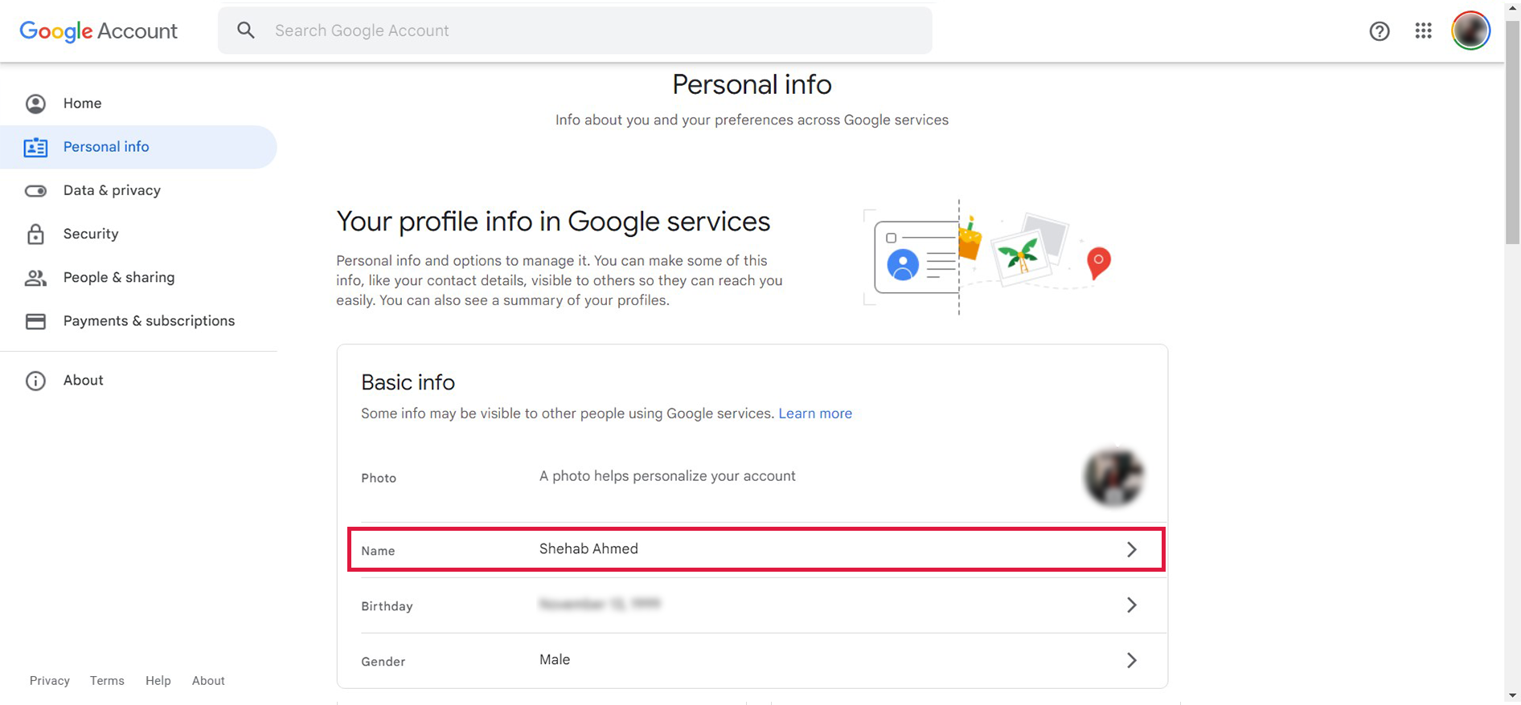
Task: Expand the Birthday row chevron
Action: 1132,605
